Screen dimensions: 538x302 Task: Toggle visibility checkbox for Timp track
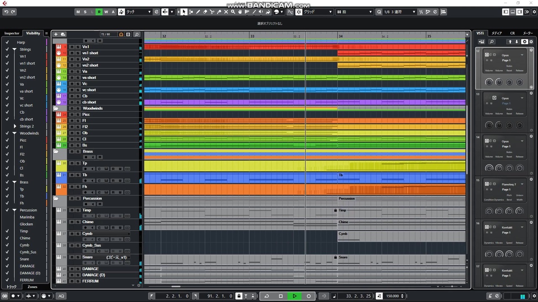click(x=7, y=231)
